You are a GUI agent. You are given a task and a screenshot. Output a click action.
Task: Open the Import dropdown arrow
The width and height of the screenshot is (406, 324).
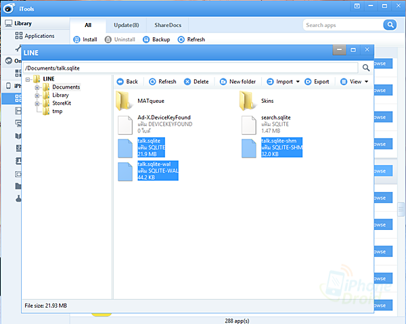[298, 82]
